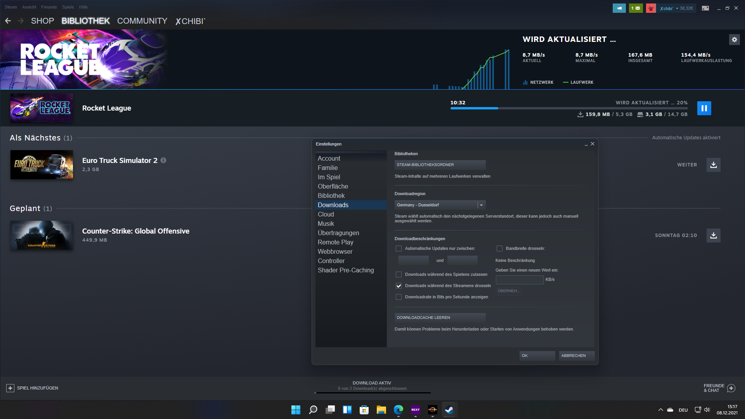Open Task View on the taskbar

330,410
